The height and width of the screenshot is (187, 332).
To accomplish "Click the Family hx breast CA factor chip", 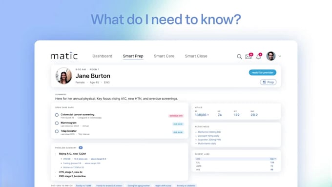I will point(109,186).
